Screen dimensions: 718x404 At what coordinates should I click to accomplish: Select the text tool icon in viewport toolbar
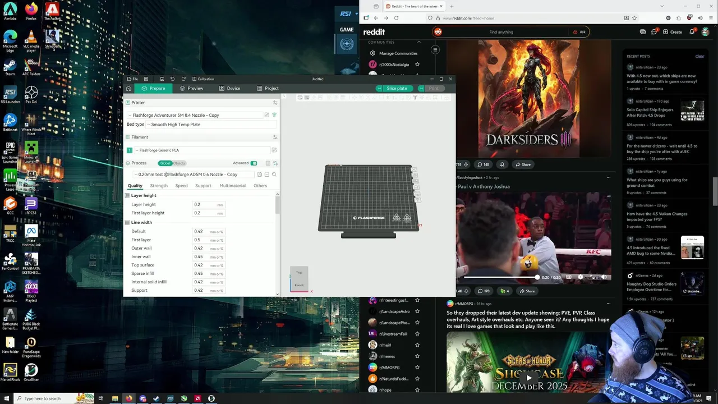coord(415,98)
